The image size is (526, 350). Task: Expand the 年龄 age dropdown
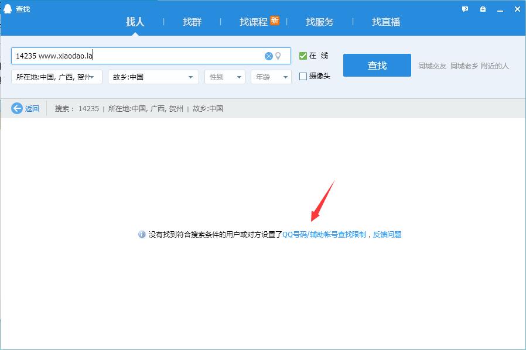(x=271, y=77)
